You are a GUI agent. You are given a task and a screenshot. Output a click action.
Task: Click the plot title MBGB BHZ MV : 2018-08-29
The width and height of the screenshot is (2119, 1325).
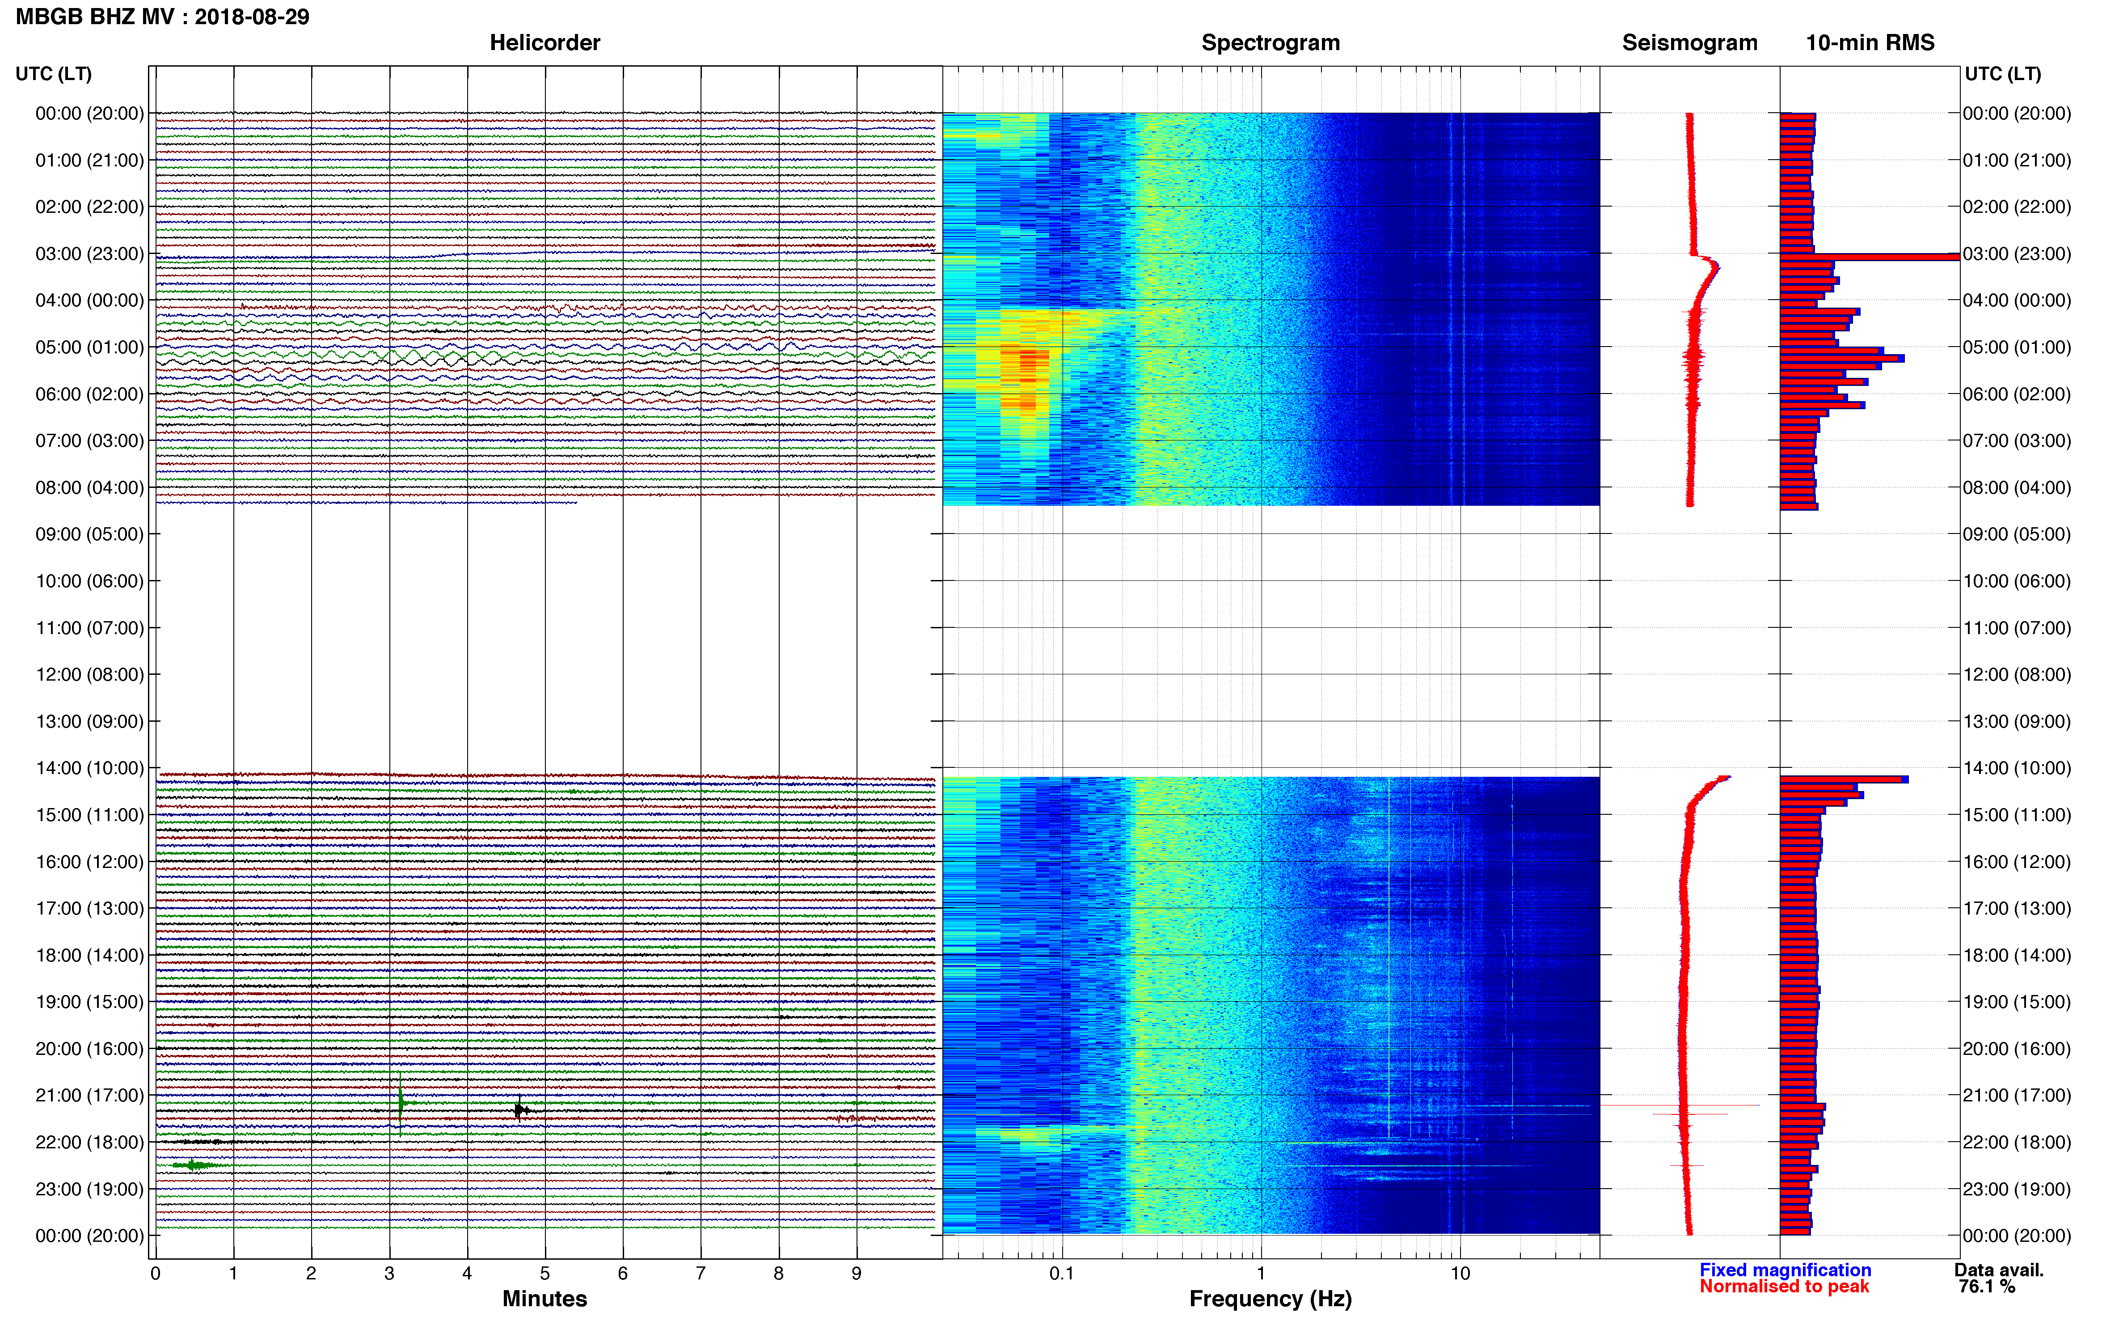(x=163, y=17)
